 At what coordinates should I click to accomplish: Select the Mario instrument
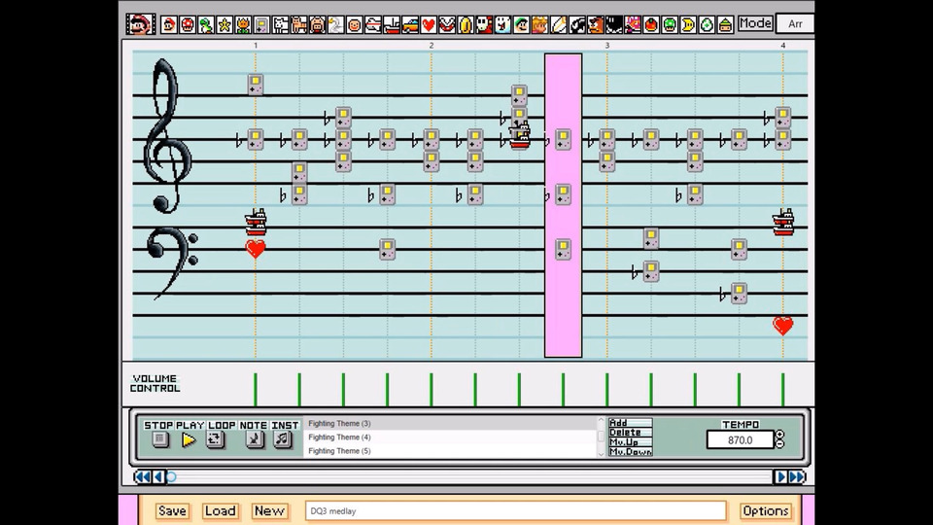(169, 25)
